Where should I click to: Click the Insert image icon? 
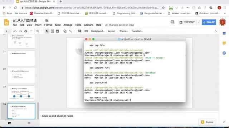click(x=57, y=31)
